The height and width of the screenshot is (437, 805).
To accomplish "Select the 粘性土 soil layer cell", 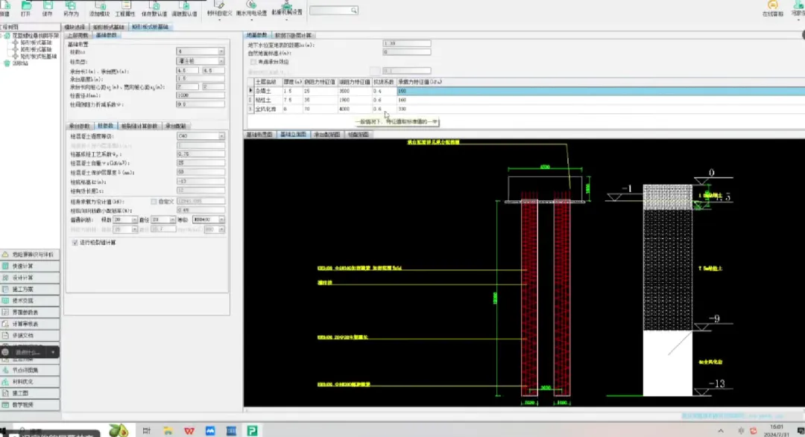I will (267, 100).
